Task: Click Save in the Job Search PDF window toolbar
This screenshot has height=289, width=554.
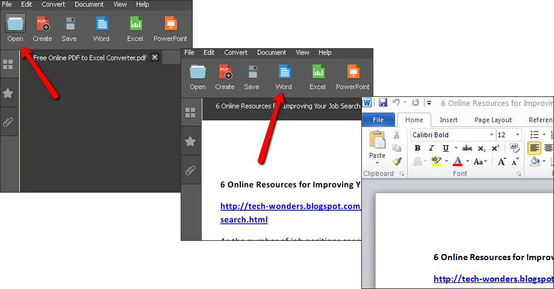Action: pos(252,76)
